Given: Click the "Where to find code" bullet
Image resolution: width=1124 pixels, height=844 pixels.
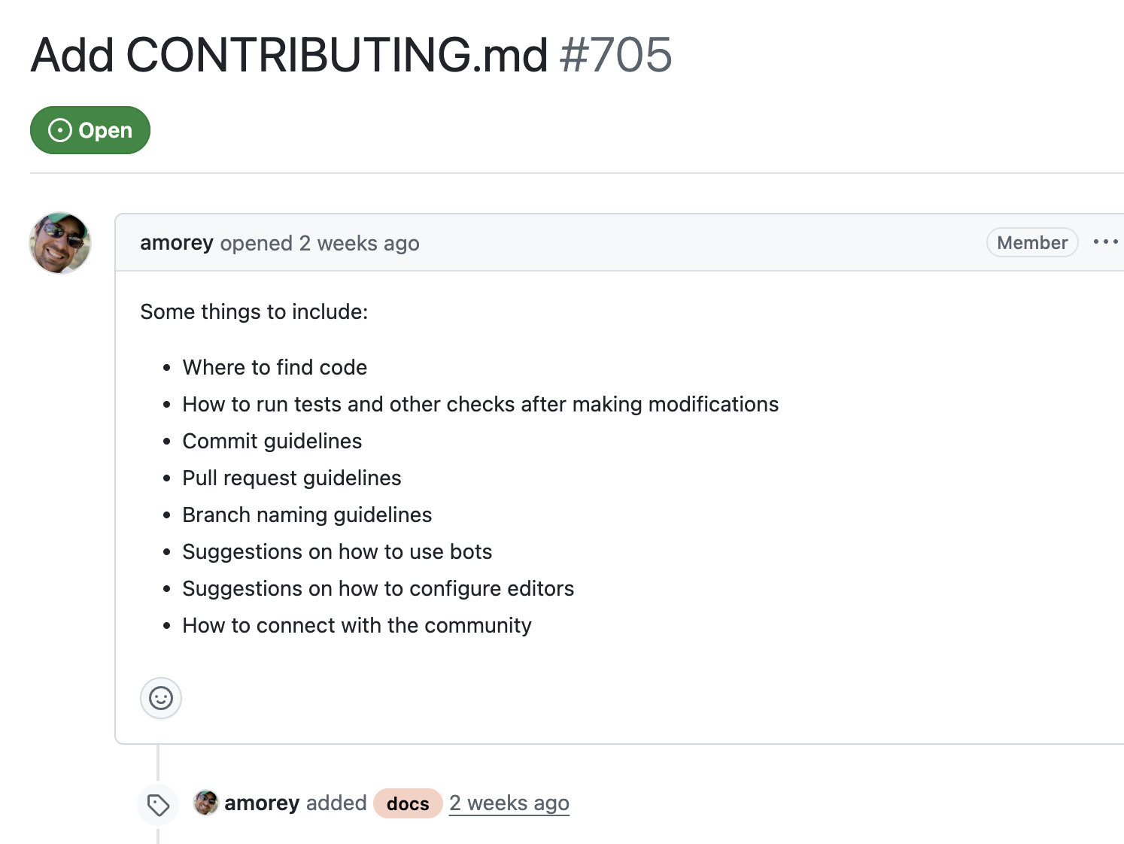Looking at the screenshot, I should 275,367.
